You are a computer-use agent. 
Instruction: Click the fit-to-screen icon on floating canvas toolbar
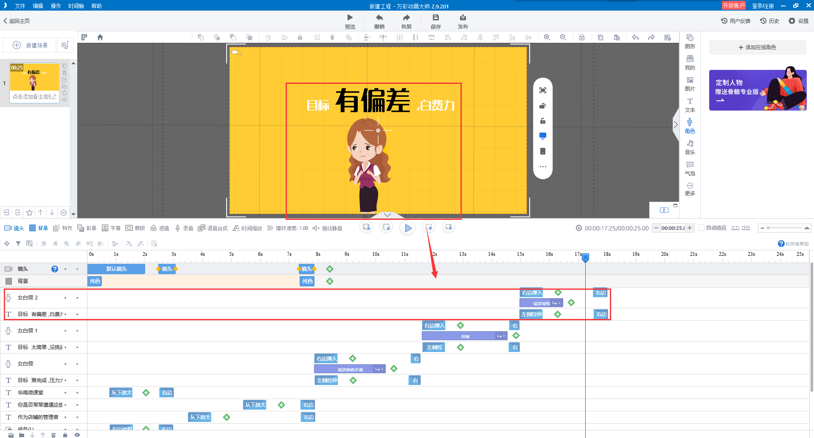point(543,90)
